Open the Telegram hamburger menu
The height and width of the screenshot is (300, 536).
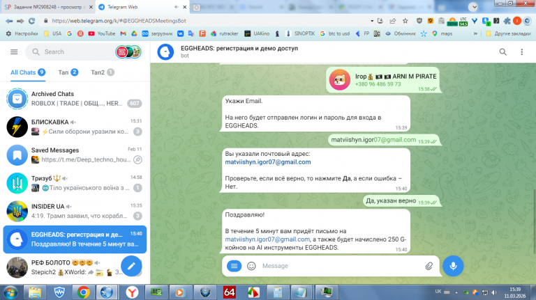pos(14,52)
